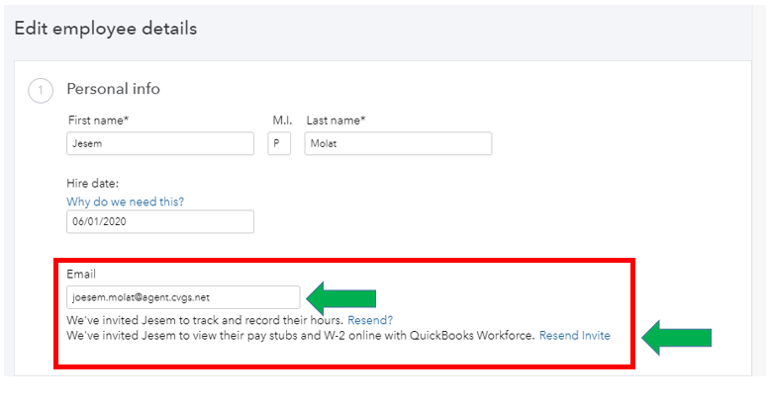
Task: Click the step 1 circle icon
Action: (x=41, y=91)
